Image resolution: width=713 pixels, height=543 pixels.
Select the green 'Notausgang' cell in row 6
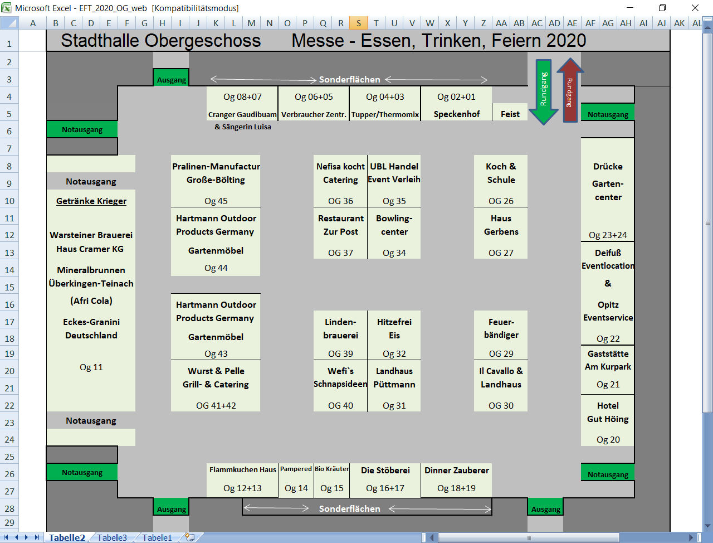pos(82,130)
